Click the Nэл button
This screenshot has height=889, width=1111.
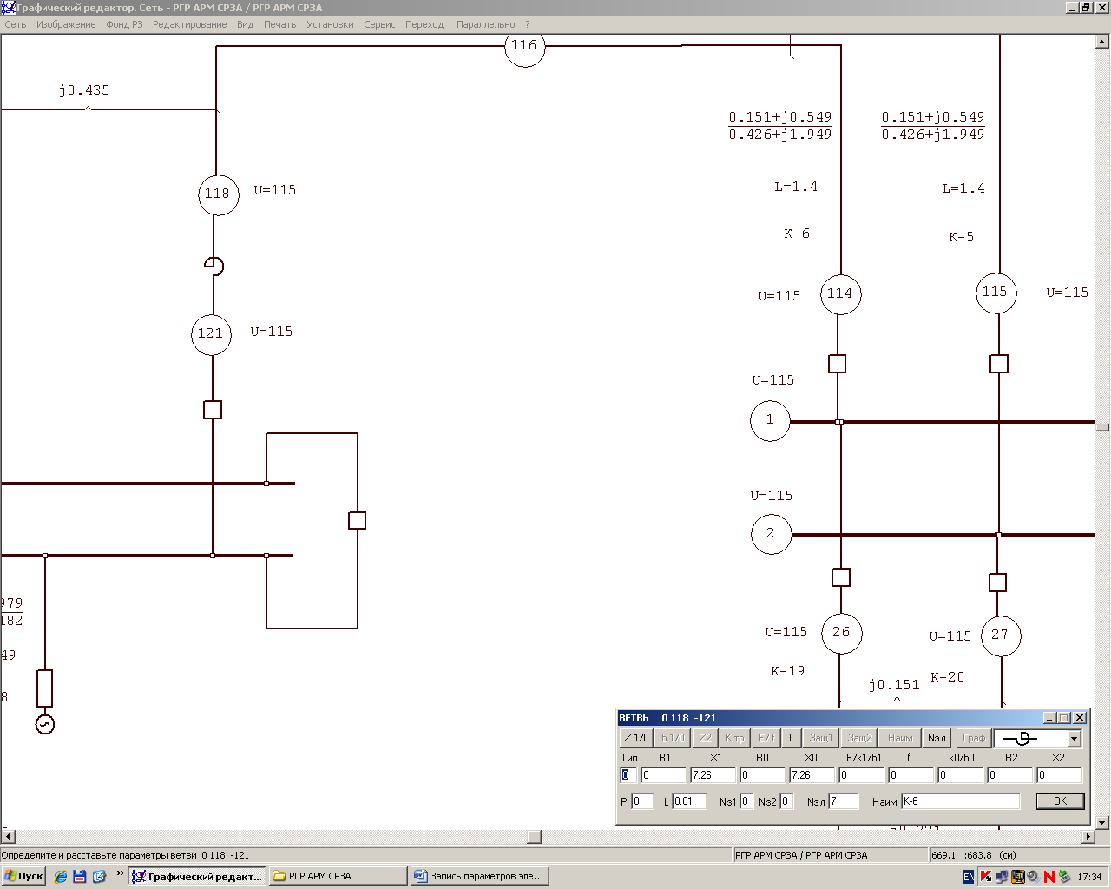tap(937, 738)
